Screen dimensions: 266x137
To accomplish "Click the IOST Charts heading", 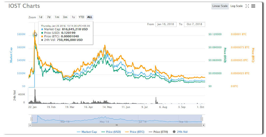I will pos(24,6).
